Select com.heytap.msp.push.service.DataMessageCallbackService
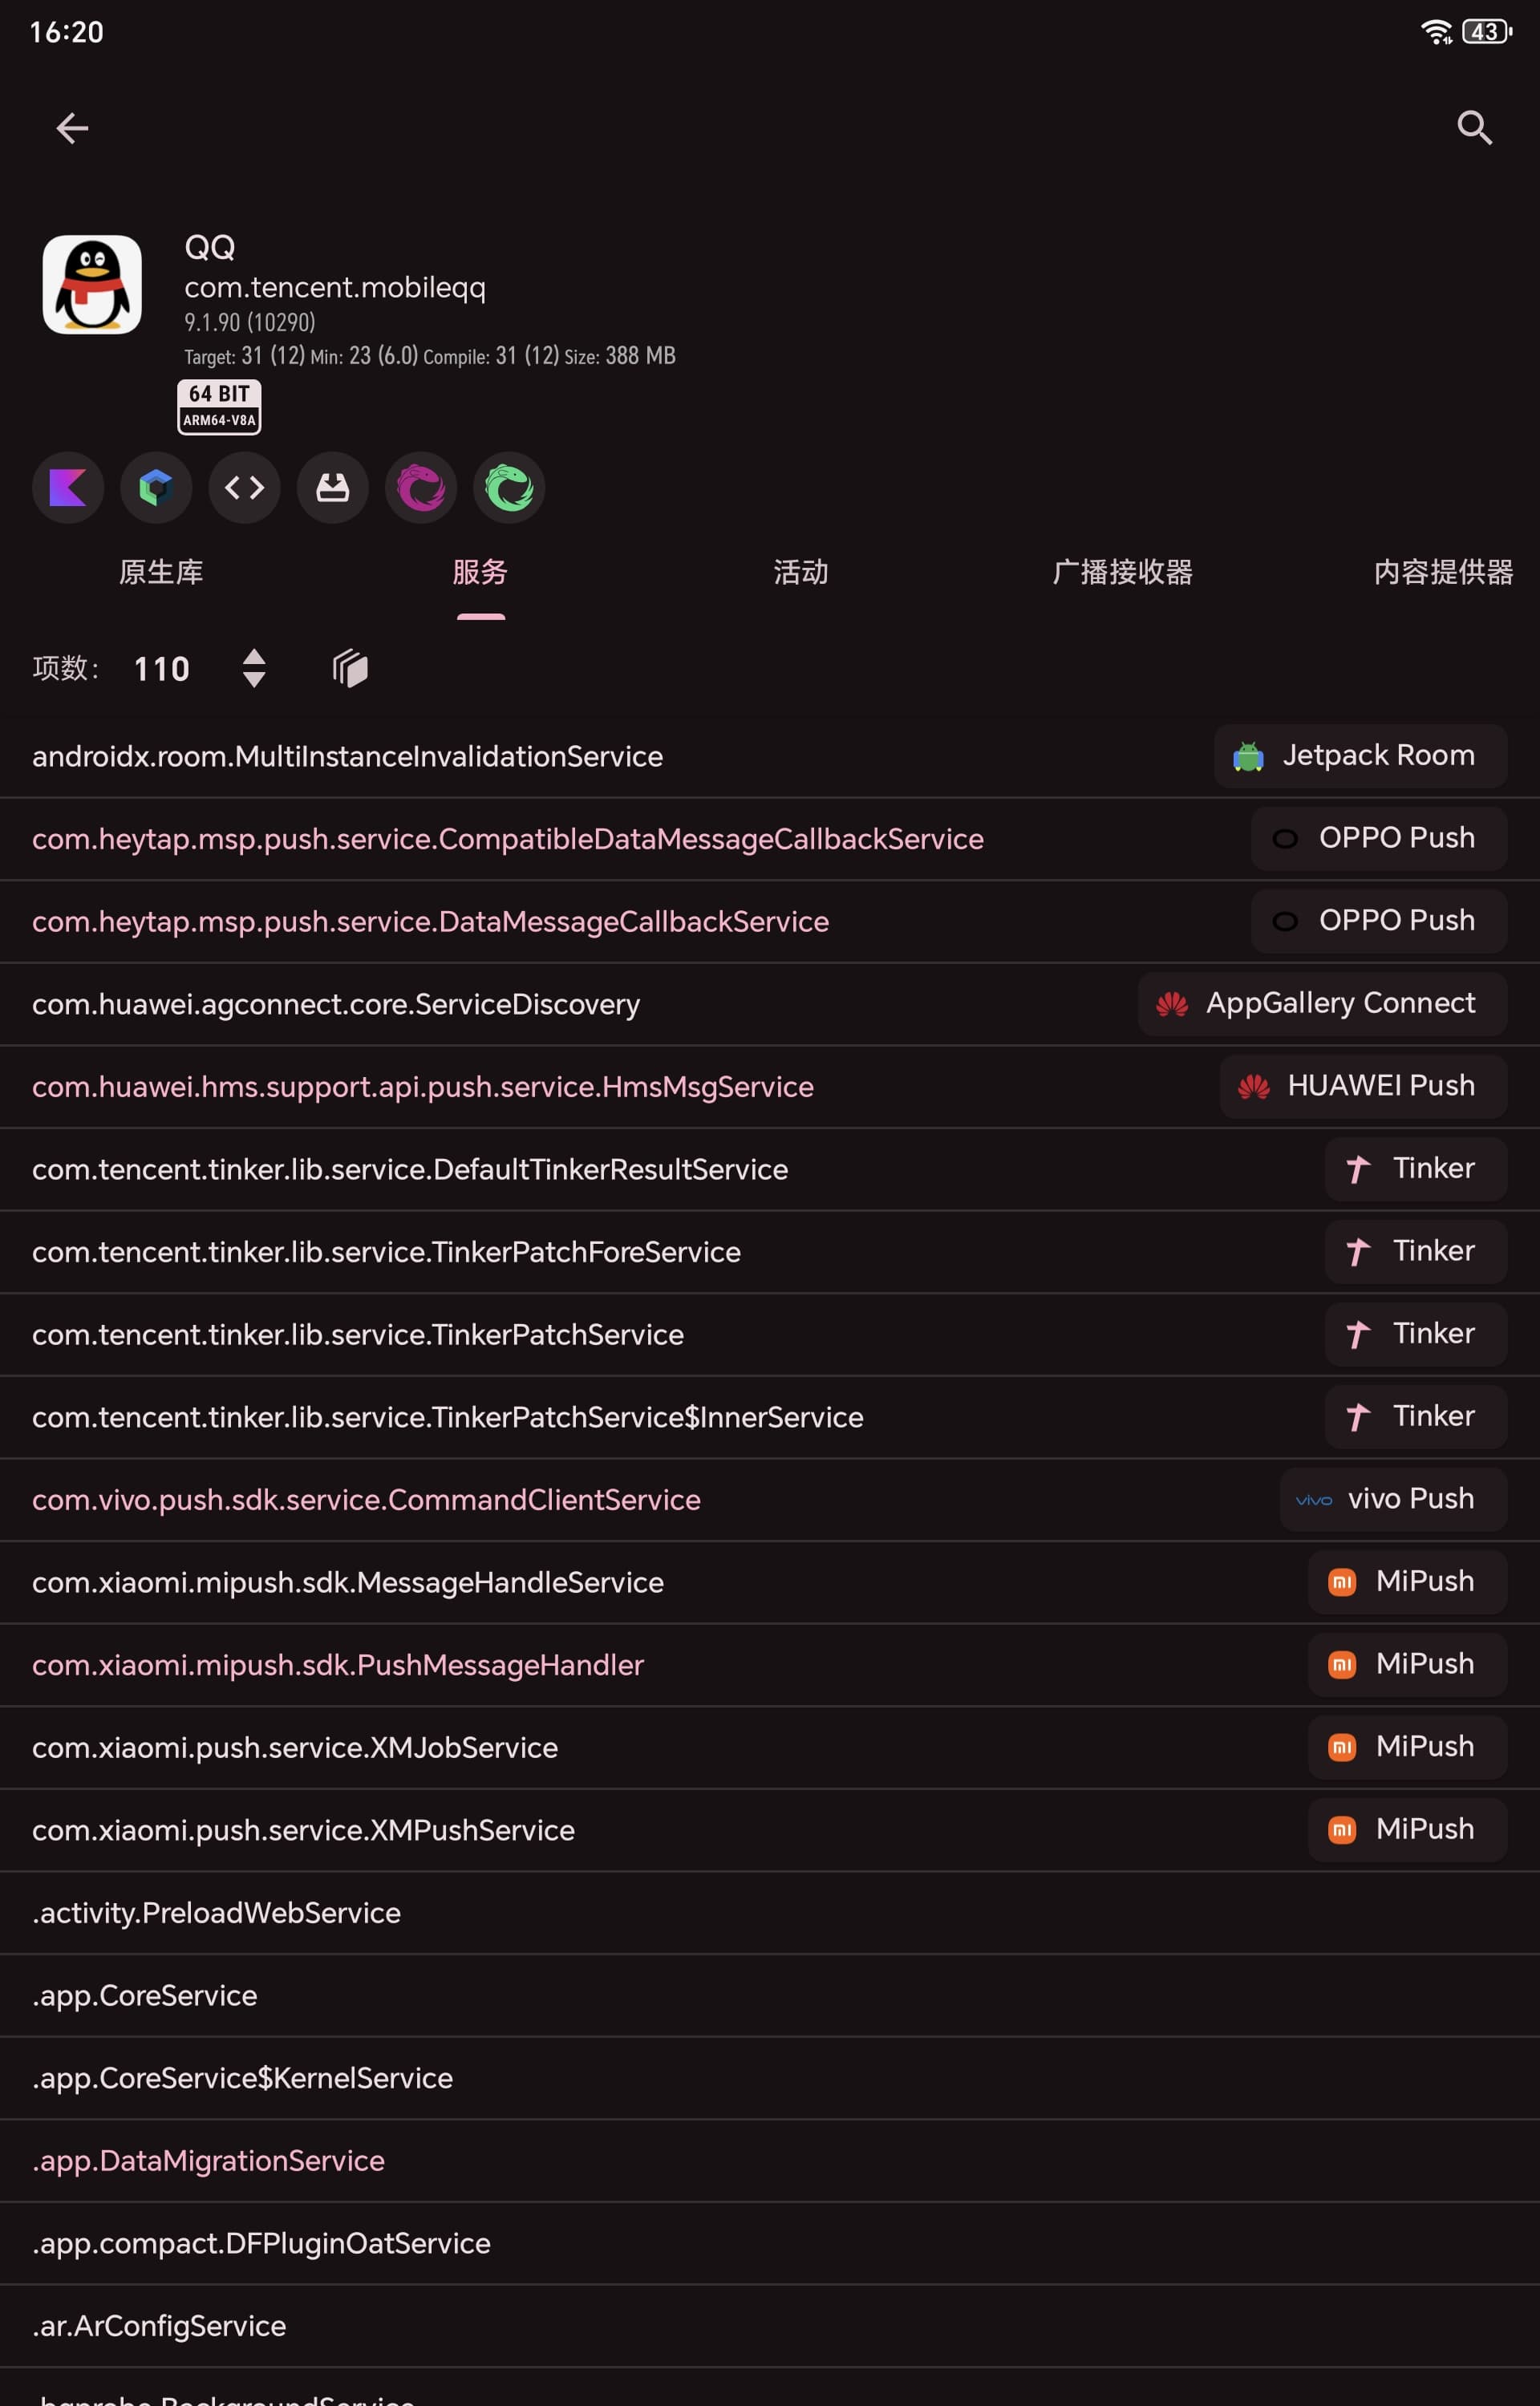 click(x=770, y=921)
